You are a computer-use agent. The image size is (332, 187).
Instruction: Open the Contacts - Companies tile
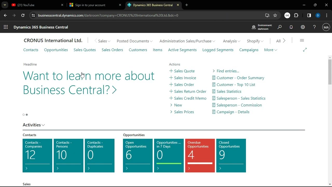point(37,156)
